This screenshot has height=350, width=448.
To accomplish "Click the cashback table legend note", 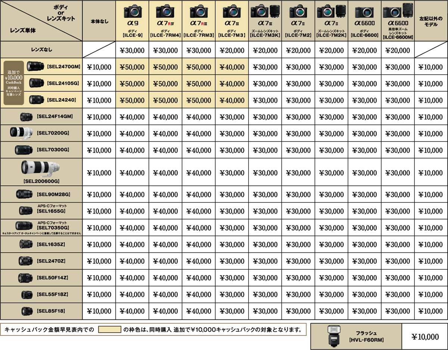I will click(x=153, y=329).
